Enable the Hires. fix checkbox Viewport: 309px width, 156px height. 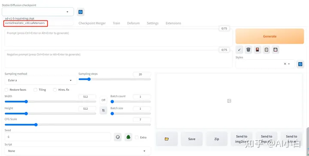(55, 90)
